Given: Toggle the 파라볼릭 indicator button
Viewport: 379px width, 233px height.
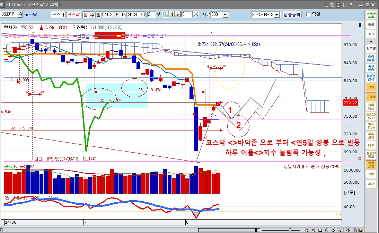Looking at the screenshot, I should [x=371, y=135].
